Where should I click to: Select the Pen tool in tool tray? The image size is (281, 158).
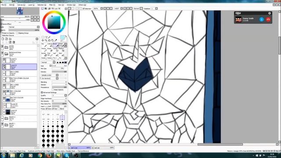44,45
